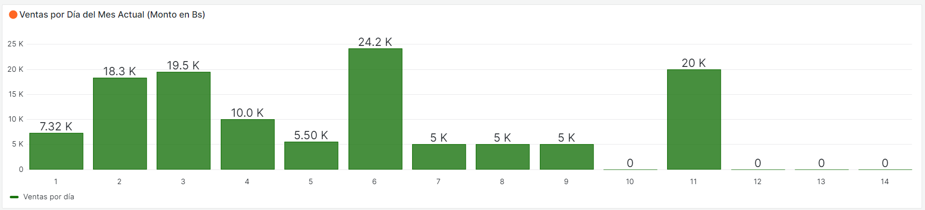Click the day 7 bar

click(x=439, y=157)
